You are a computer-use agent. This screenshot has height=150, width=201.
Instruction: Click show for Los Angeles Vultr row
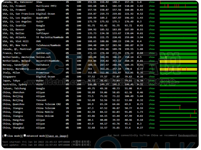[152, 22]
